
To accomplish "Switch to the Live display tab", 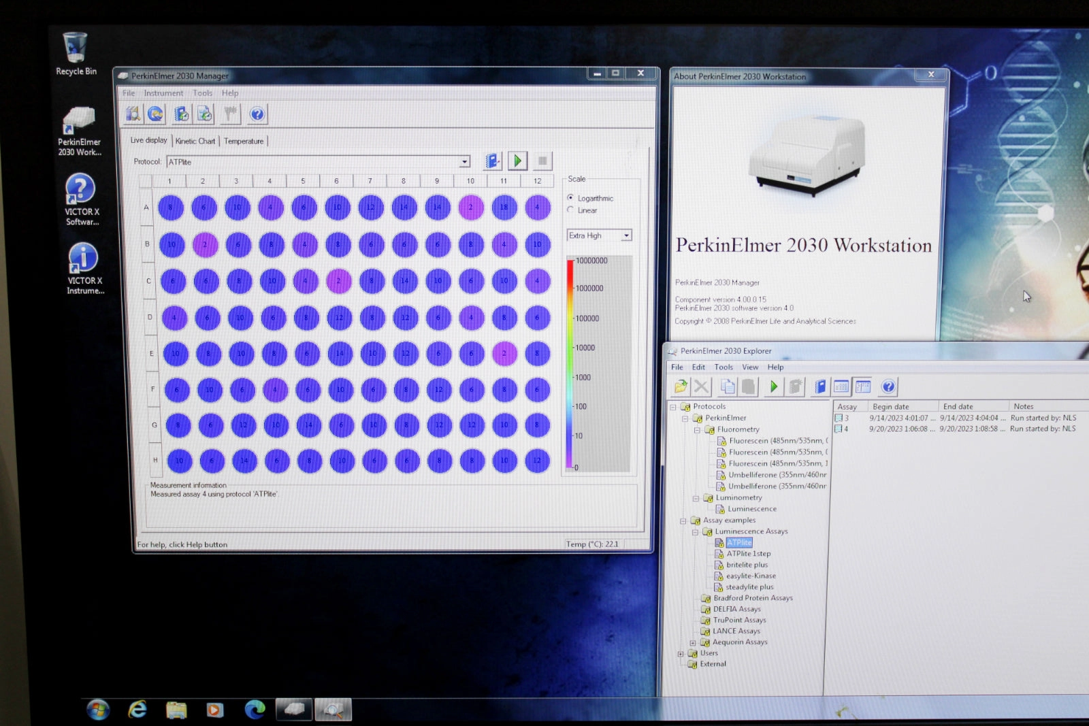I will (x=148, y=140).
